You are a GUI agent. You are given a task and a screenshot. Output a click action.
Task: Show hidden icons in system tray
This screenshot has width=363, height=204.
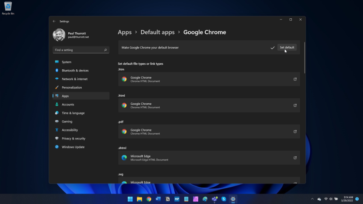[312, 199]
